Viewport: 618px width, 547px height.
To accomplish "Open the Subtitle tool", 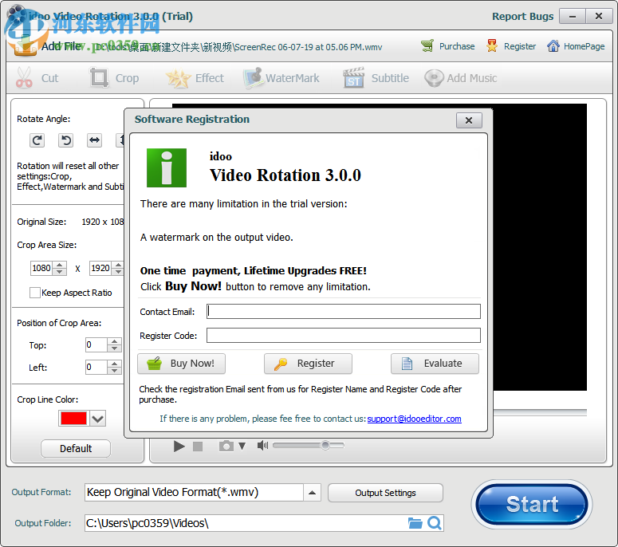I will tap(376, 78).
